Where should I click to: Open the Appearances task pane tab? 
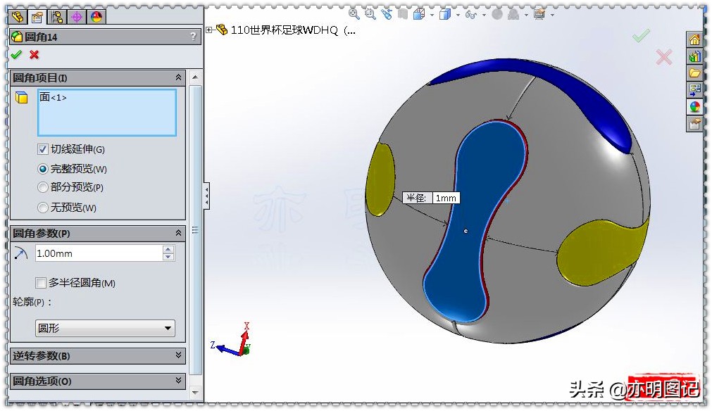click(695, 107)
